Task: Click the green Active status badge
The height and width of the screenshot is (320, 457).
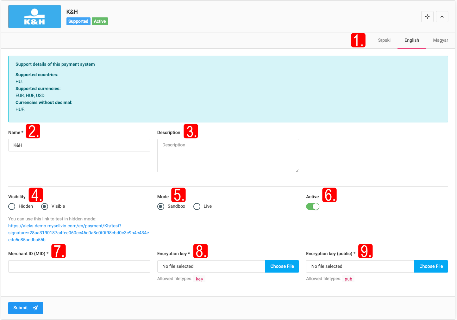Action: point(100,22)
